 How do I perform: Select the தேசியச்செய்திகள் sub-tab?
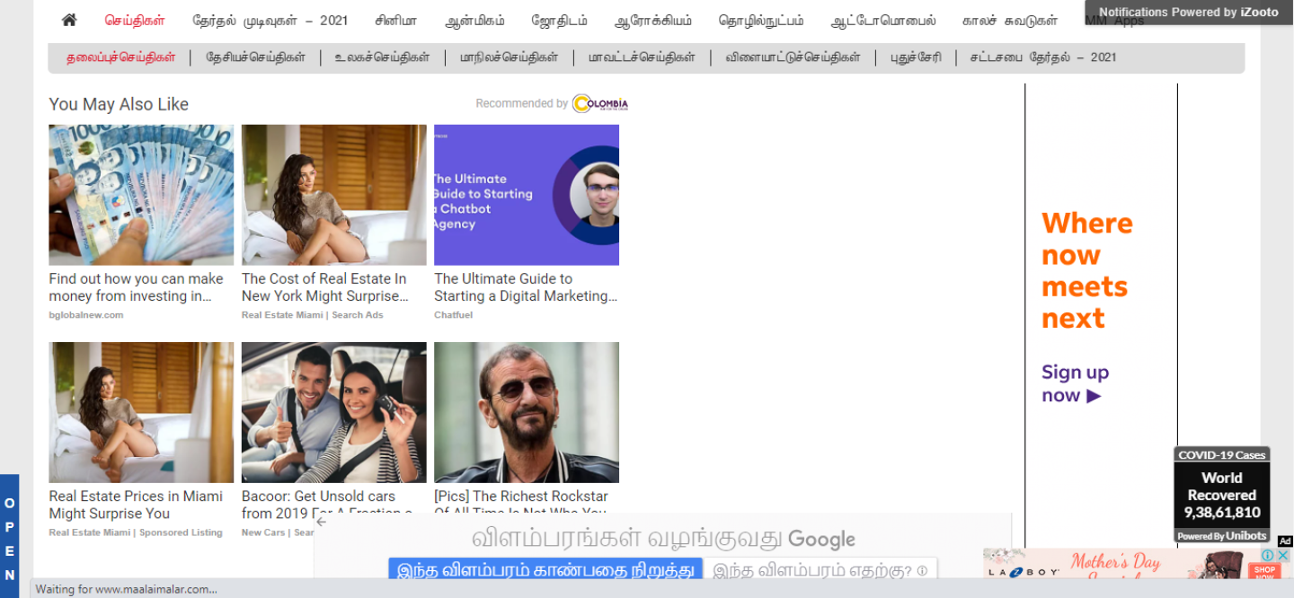(x=255, y=57)
